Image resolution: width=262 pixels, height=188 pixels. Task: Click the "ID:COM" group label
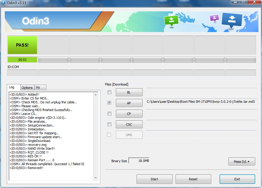click(13, 67)
